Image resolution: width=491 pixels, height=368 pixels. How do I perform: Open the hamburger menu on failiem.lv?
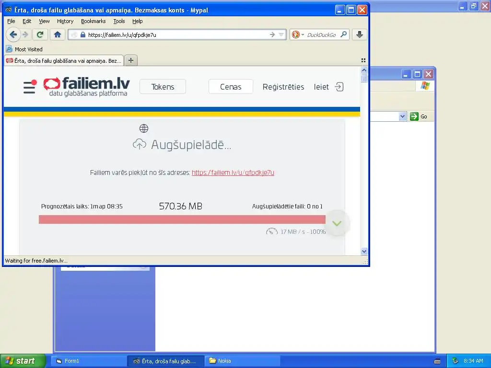[30, 87]
